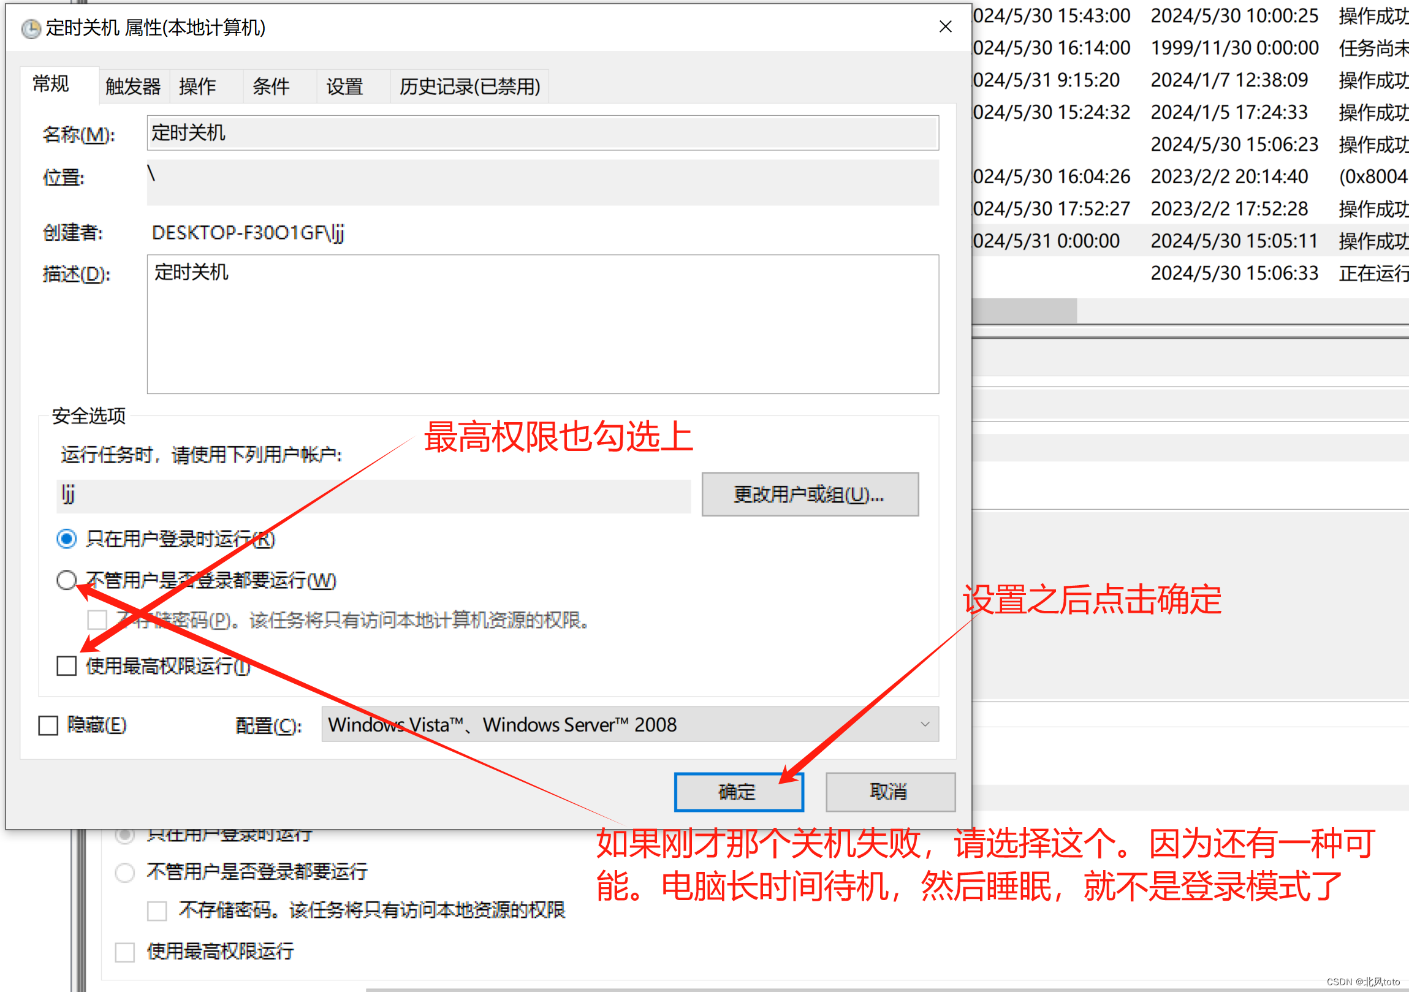Click background 使用最高权限运行 checkbox
1409x992 pixels.
click(x=125, y=952)
